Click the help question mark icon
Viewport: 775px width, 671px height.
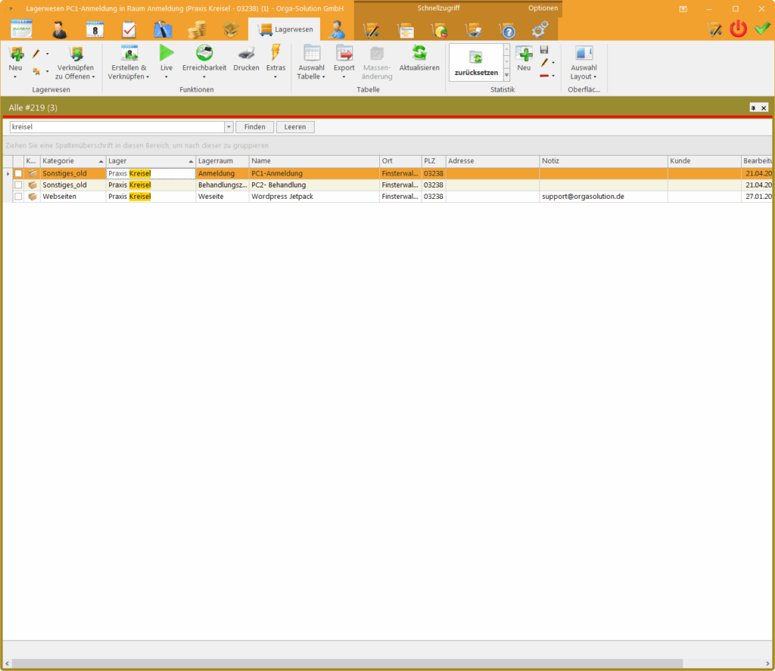(507, 30)
